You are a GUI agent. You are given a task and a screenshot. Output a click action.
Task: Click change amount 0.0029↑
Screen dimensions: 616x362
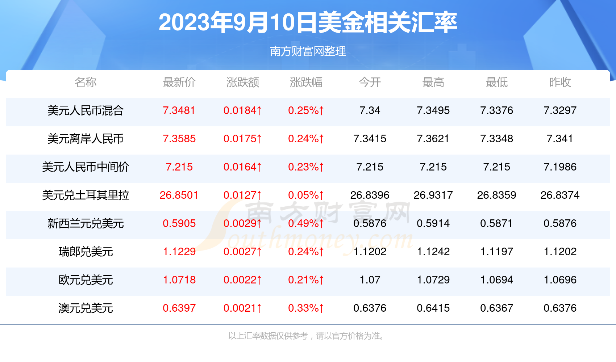coord(243,223)
